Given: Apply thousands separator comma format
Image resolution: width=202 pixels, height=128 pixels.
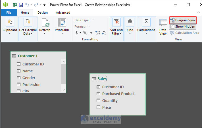Looking at the screenshot, I should (x=91, y=33).
